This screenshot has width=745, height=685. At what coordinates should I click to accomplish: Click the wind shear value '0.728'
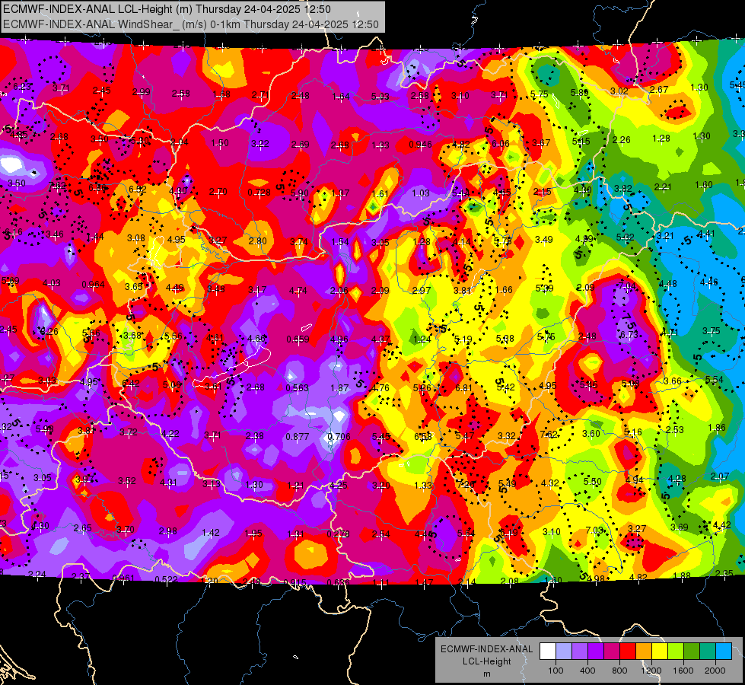click(x=259, y=192)
